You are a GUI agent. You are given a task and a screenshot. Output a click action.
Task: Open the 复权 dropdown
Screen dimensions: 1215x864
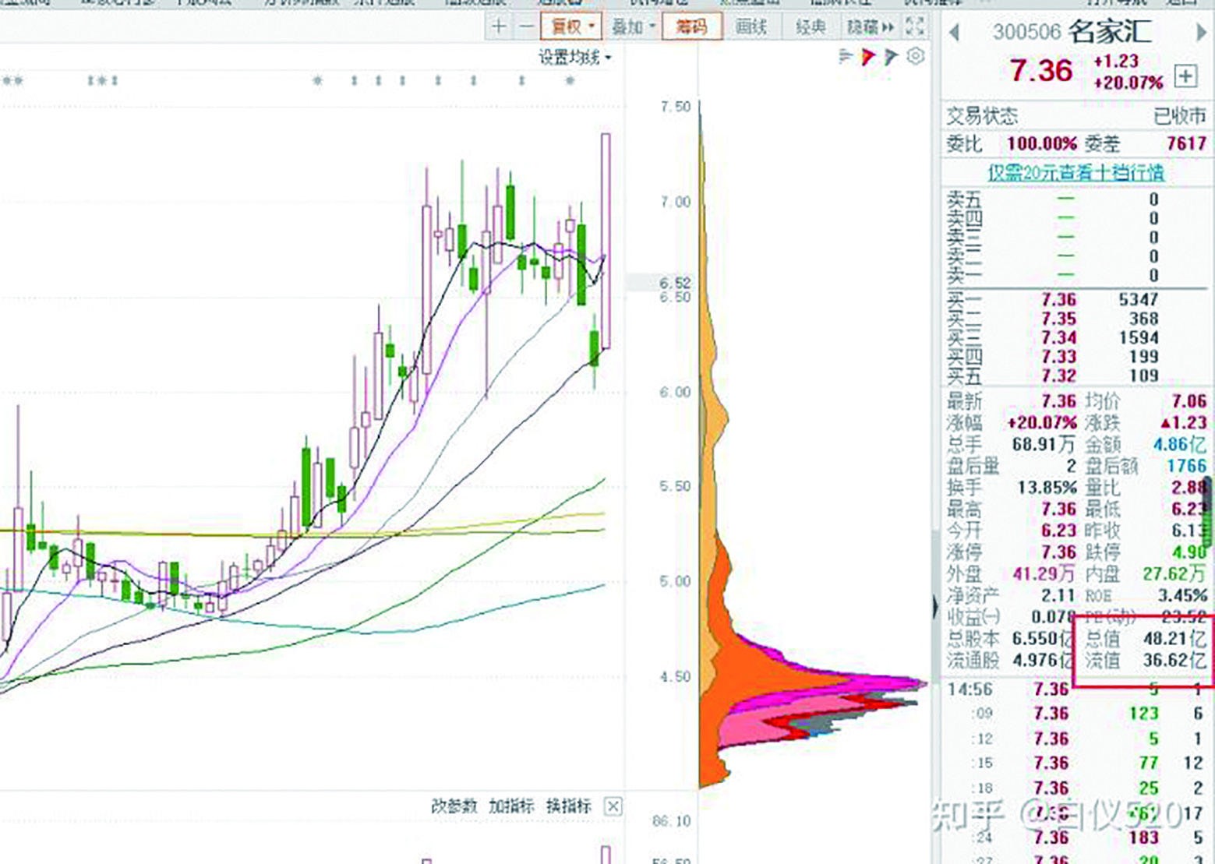tap(572, 26)
